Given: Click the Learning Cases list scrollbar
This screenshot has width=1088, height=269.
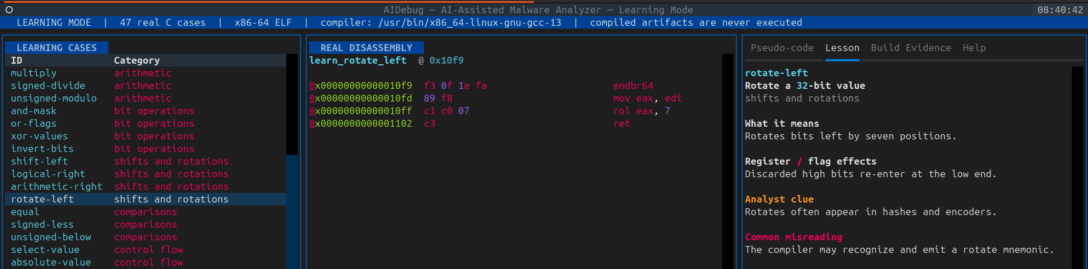Looking at the screenshot, I should [x=292, y=161].
